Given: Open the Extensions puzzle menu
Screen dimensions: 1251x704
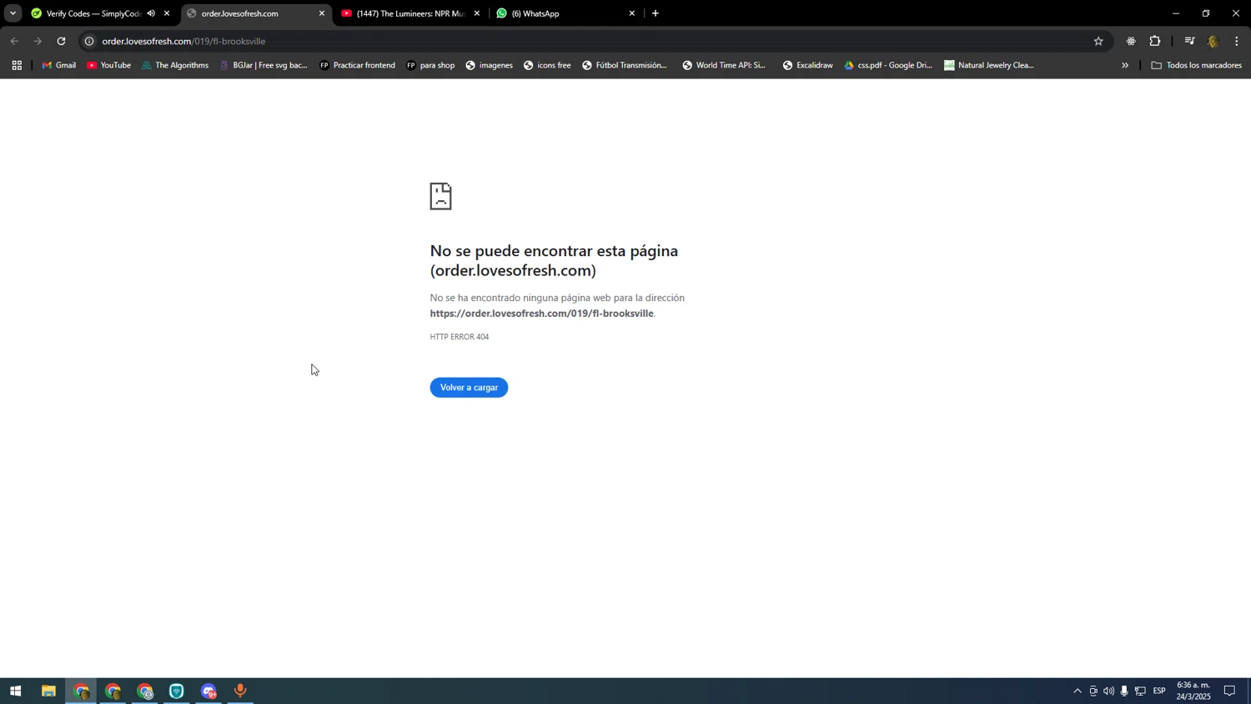Looking at the screenshot, I should [x=1155, y=41].
